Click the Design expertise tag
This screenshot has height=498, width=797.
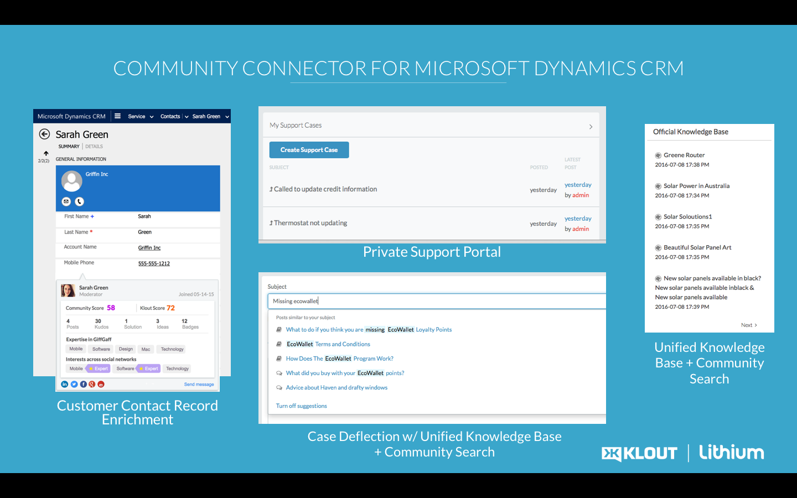click(x=126, y=349)
